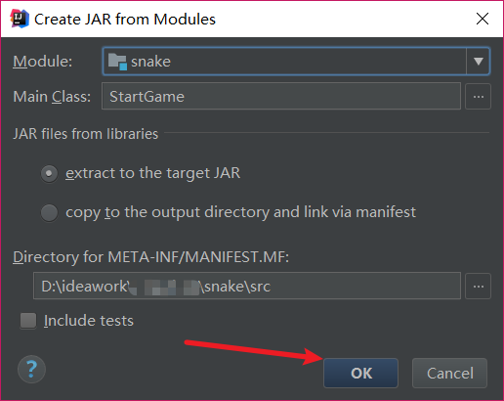Click the snake module folder icon

click(117, 62)
